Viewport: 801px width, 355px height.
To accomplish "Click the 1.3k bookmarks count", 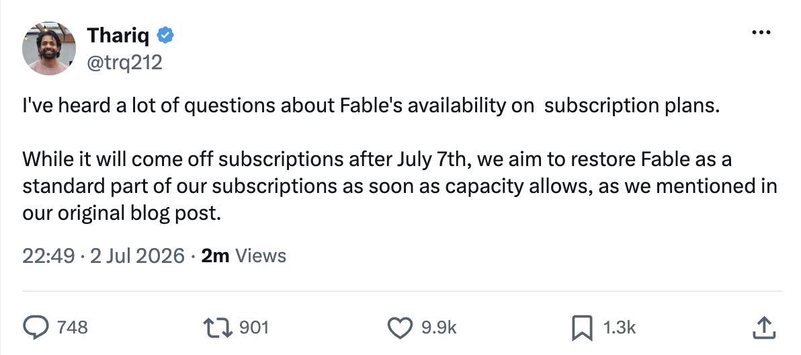I will click(x=619, y=327).
